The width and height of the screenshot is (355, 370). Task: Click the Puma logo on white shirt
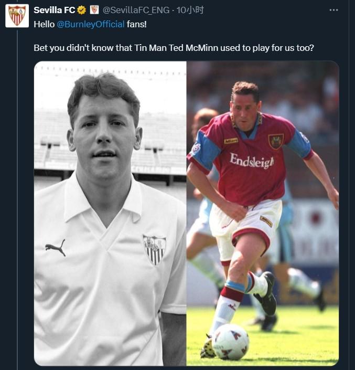[x=55, y=247]
